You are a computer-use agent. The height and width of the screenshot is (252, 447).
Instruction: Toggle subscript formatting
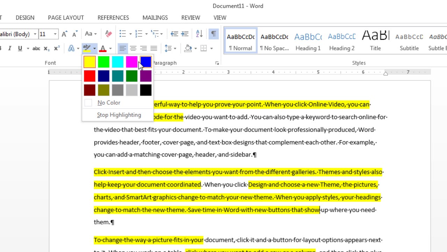(x=47, y=49)
